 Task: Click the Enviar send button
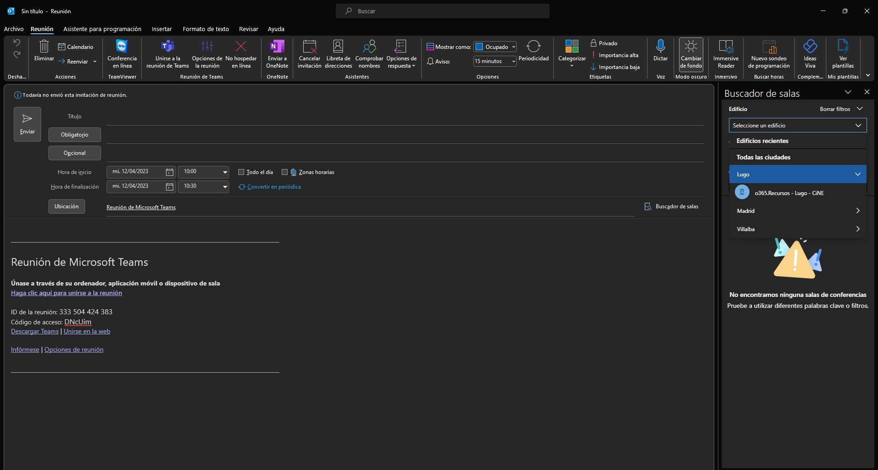click(x=27, y=124)
